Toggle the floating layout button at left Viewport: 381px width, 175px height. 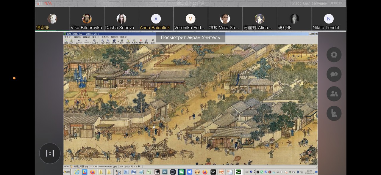point(50,153)
